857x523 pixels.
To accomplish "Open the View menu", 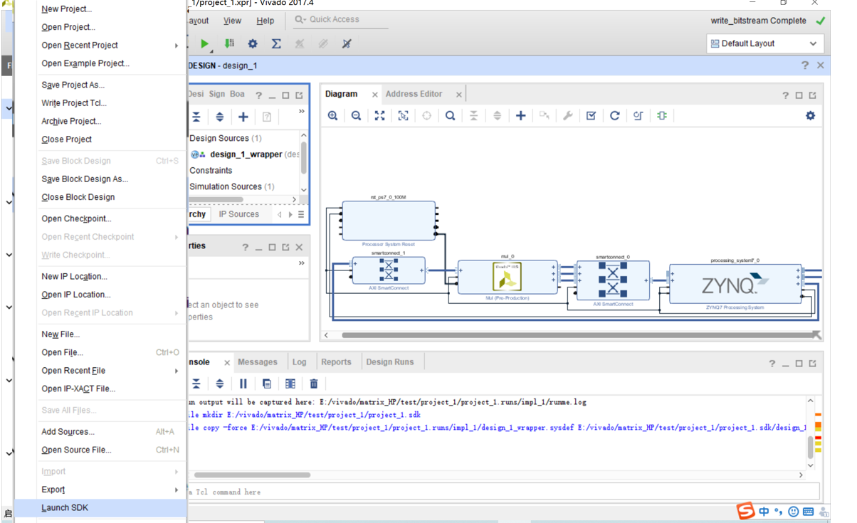I will point(232,21).
